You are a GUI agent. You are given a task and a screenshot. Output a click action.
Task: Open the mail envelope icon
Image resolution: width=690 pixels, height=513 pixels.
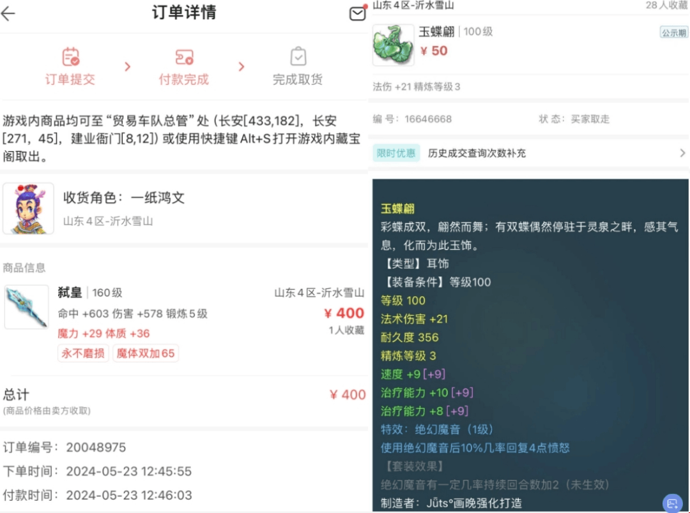(357, 13)
